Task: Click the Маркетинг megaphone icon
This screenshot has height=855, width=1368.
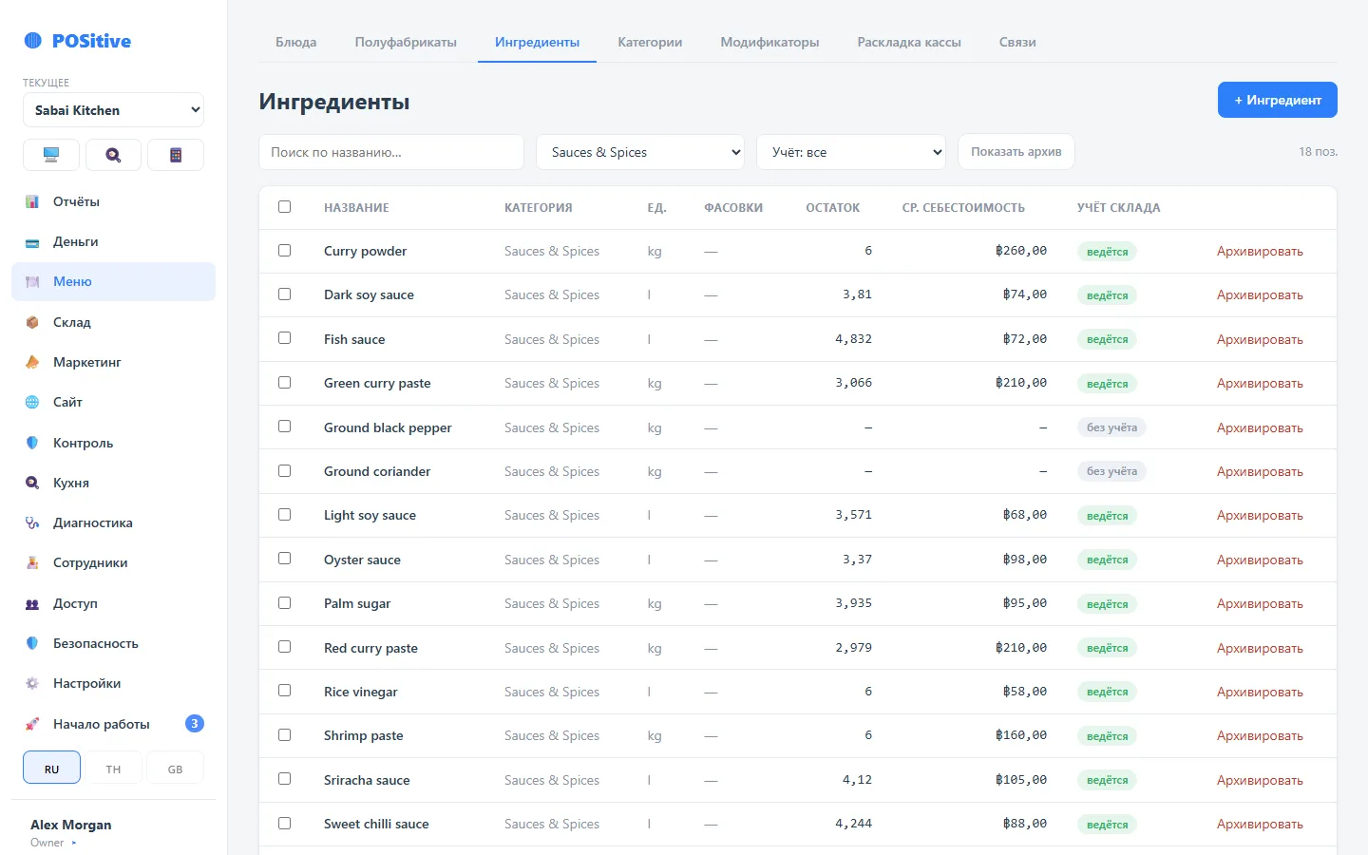Action: (32, 362)
